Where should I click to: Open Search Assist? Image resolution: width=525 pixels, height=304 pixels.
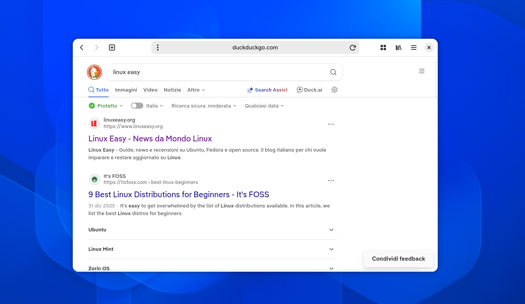pyautogui.click(x=267, y=90)
